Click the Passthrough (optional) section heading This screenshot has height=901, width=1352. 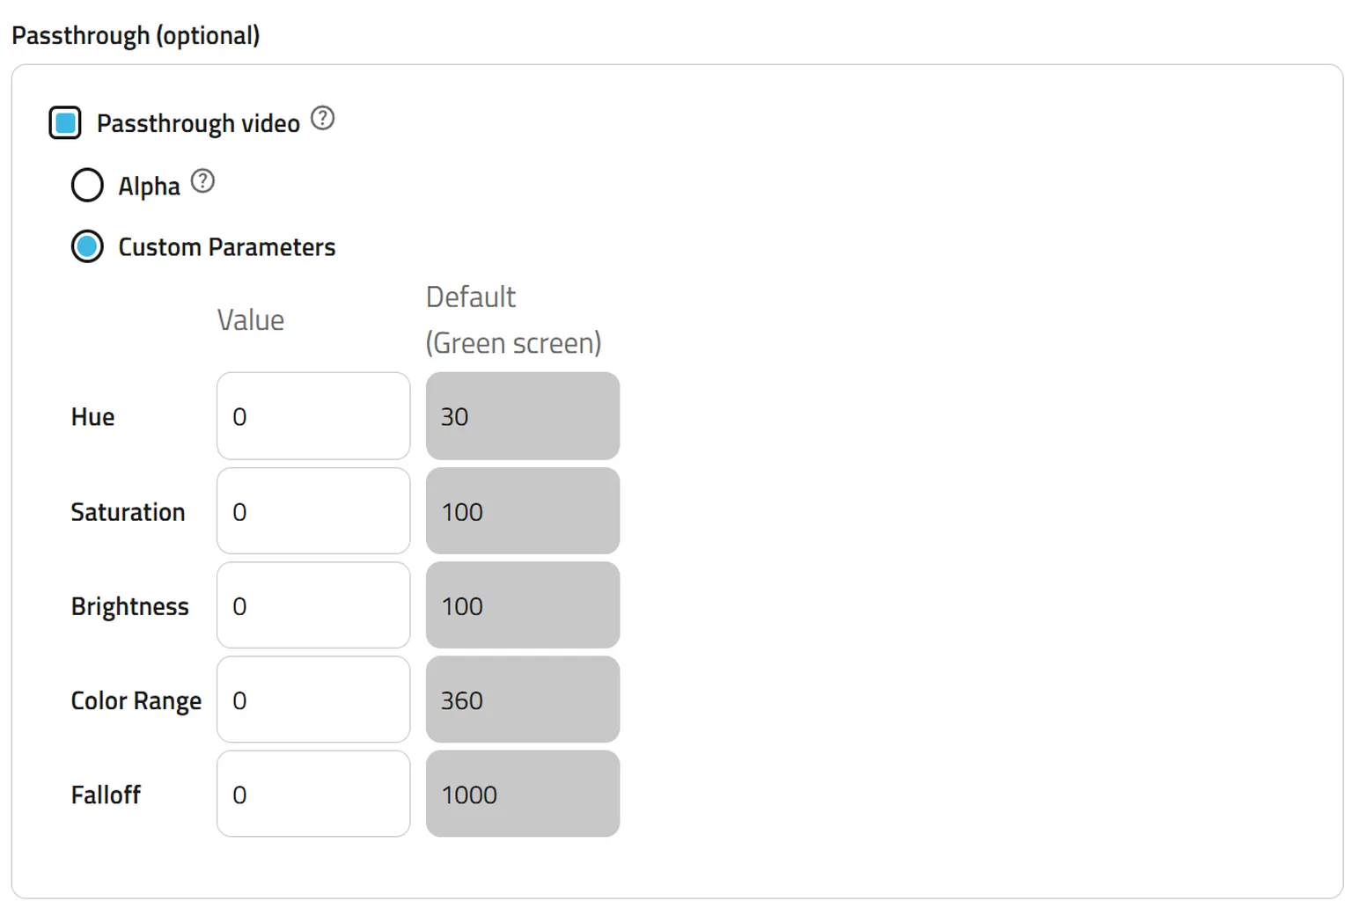click(136, 36)
